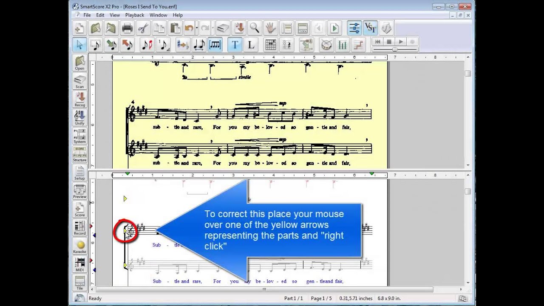Open the note value palette with corner triangle
The width and height of the screenshot is (544, 306).
(163, 45)
